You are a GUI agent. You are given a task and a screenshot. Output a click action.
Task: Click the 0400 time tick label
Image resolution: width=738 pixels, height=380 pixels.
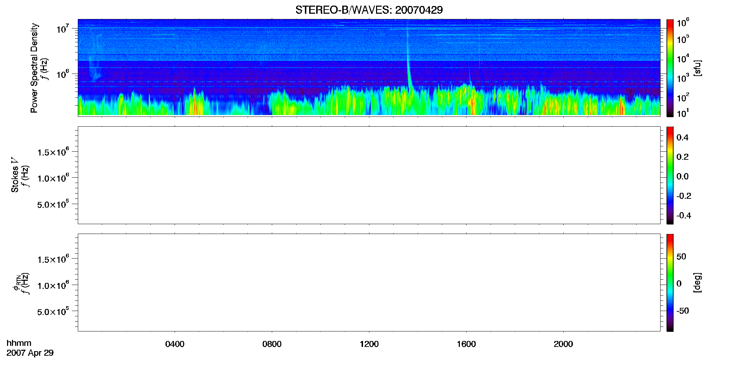tap(175, 344)
